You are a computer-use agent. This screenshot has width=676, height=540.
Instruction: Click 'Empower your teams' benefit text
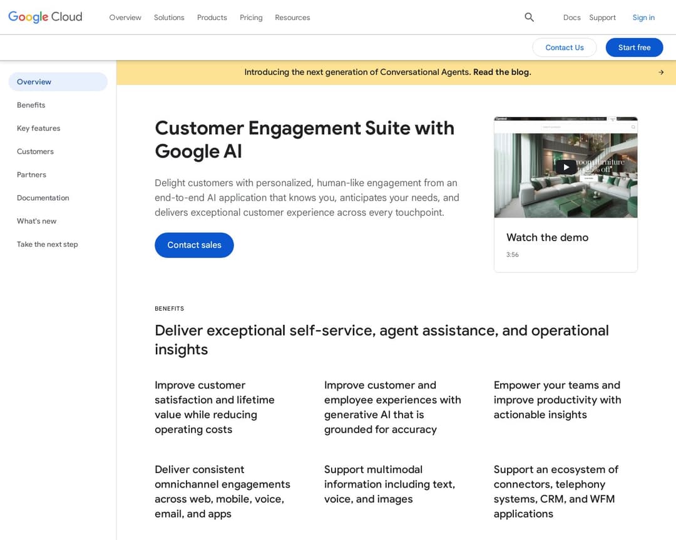(558, 400)
